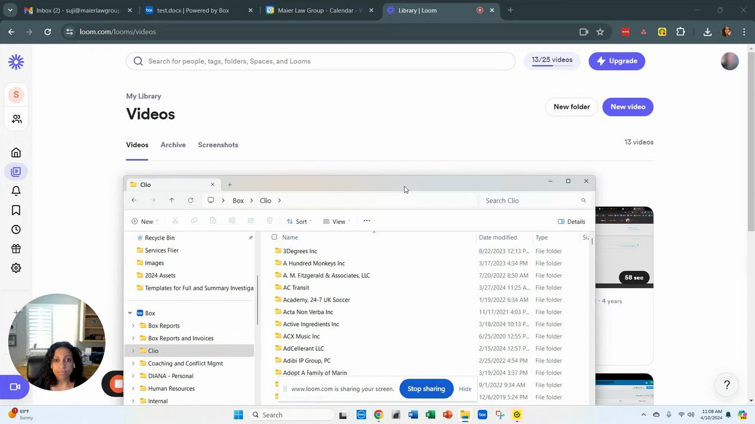Click the Loom gift icon in sidebar
Image resolution: width=755 pixels, height=424 pixels.
[x=16, y=249]
